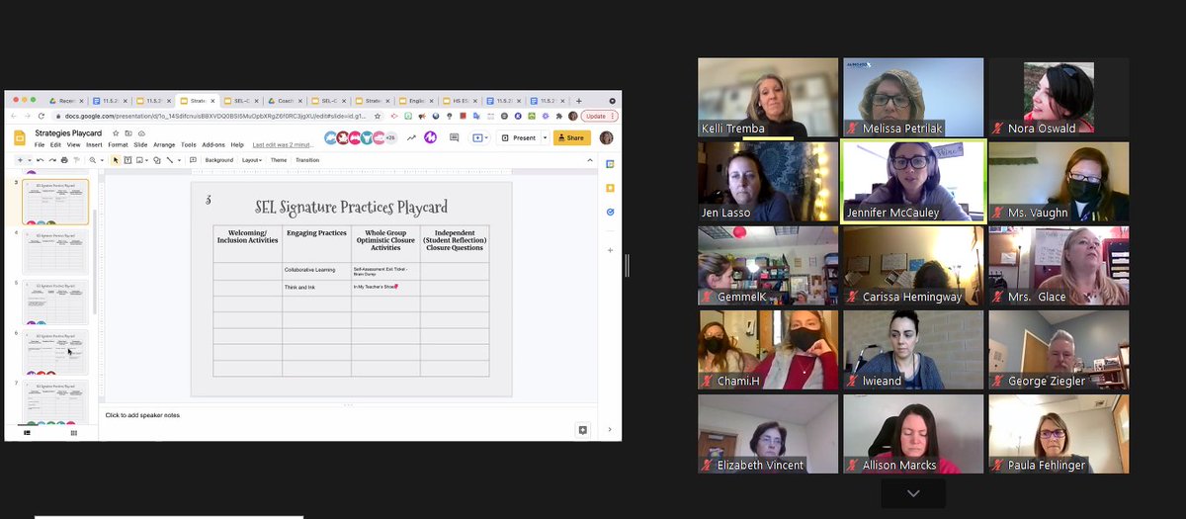Viewport: 1186px width, 519px height.
Task: Select the paint format tool
Action: tap(76, 160)
